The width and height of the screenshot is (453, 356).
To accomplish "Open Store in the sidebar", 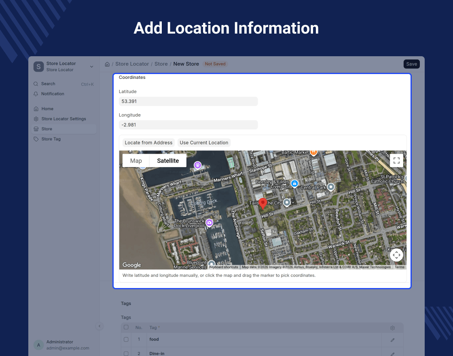I will pyautogui.click(x=64, y=129).
